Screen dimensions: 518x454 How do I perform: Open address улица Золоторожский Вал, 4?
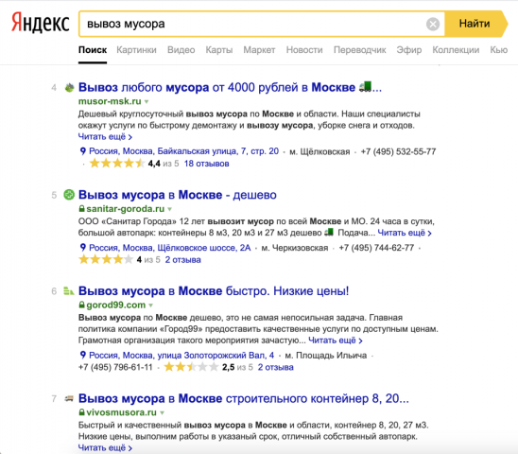(x=181, y=355)
